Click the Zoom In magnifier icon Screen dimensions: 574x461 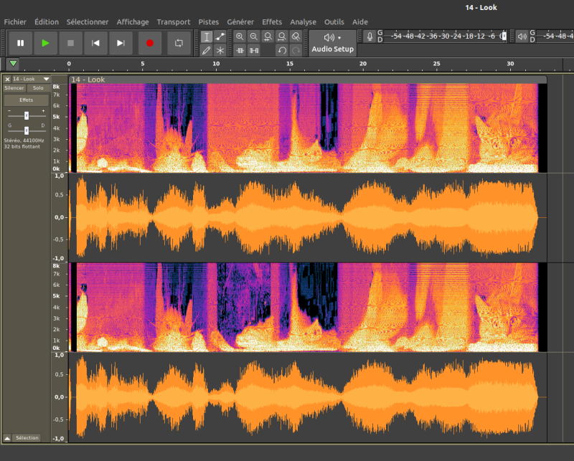[x=240, y=36]
